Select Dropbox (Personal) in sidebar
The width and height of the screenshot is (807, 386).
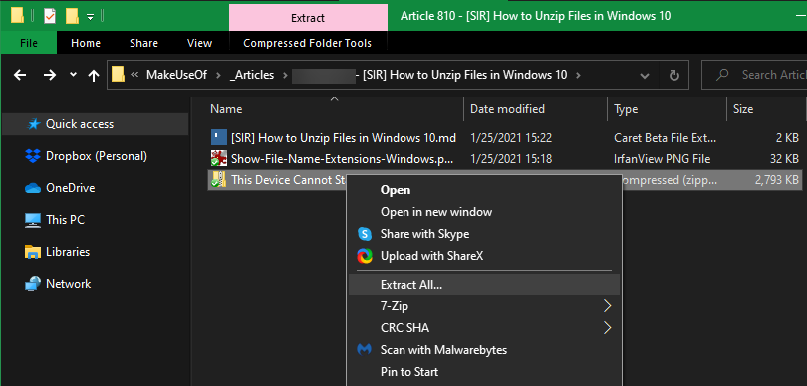[96, 156]
